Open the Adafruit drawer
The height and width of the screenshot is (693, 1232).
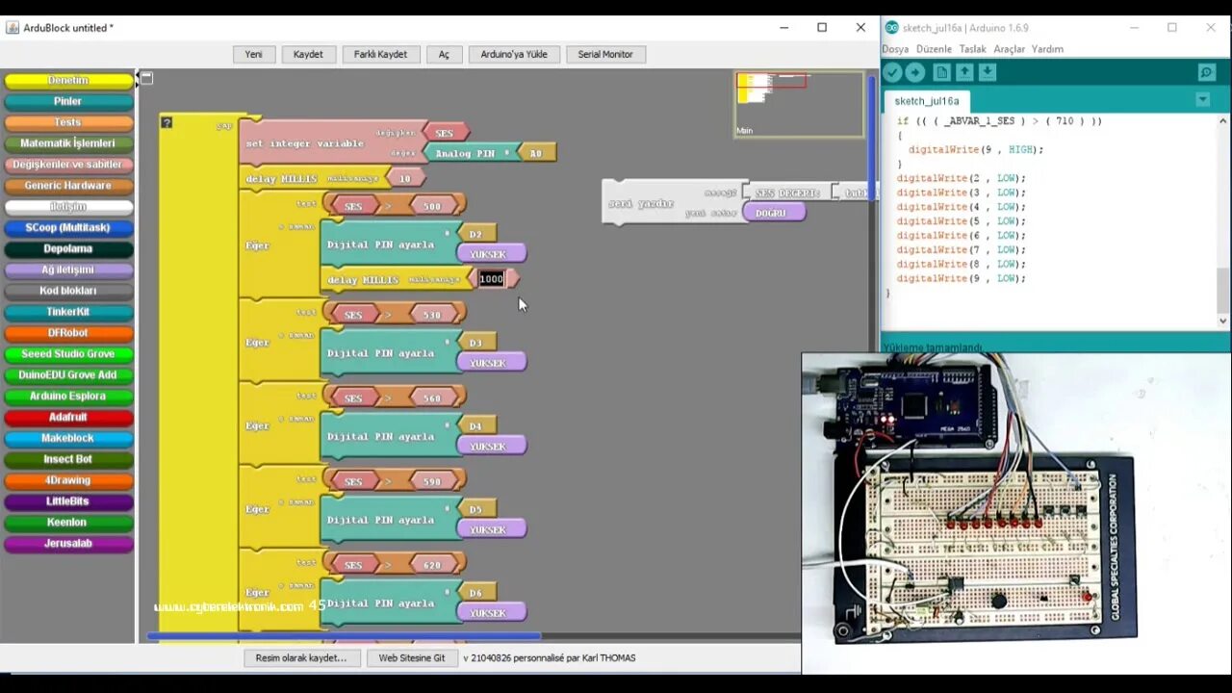tap(68, 418)
